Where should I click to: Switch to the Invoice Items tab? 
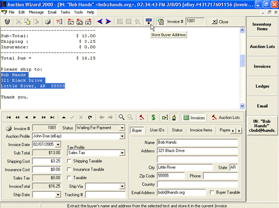[x=201, y=130]
